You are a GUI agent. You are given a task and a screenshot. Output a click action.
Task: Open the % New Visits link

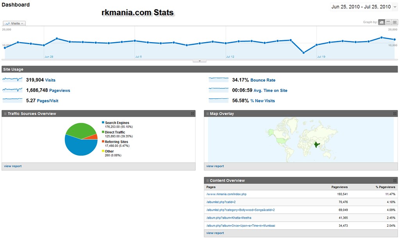click(x=262, y=101)
